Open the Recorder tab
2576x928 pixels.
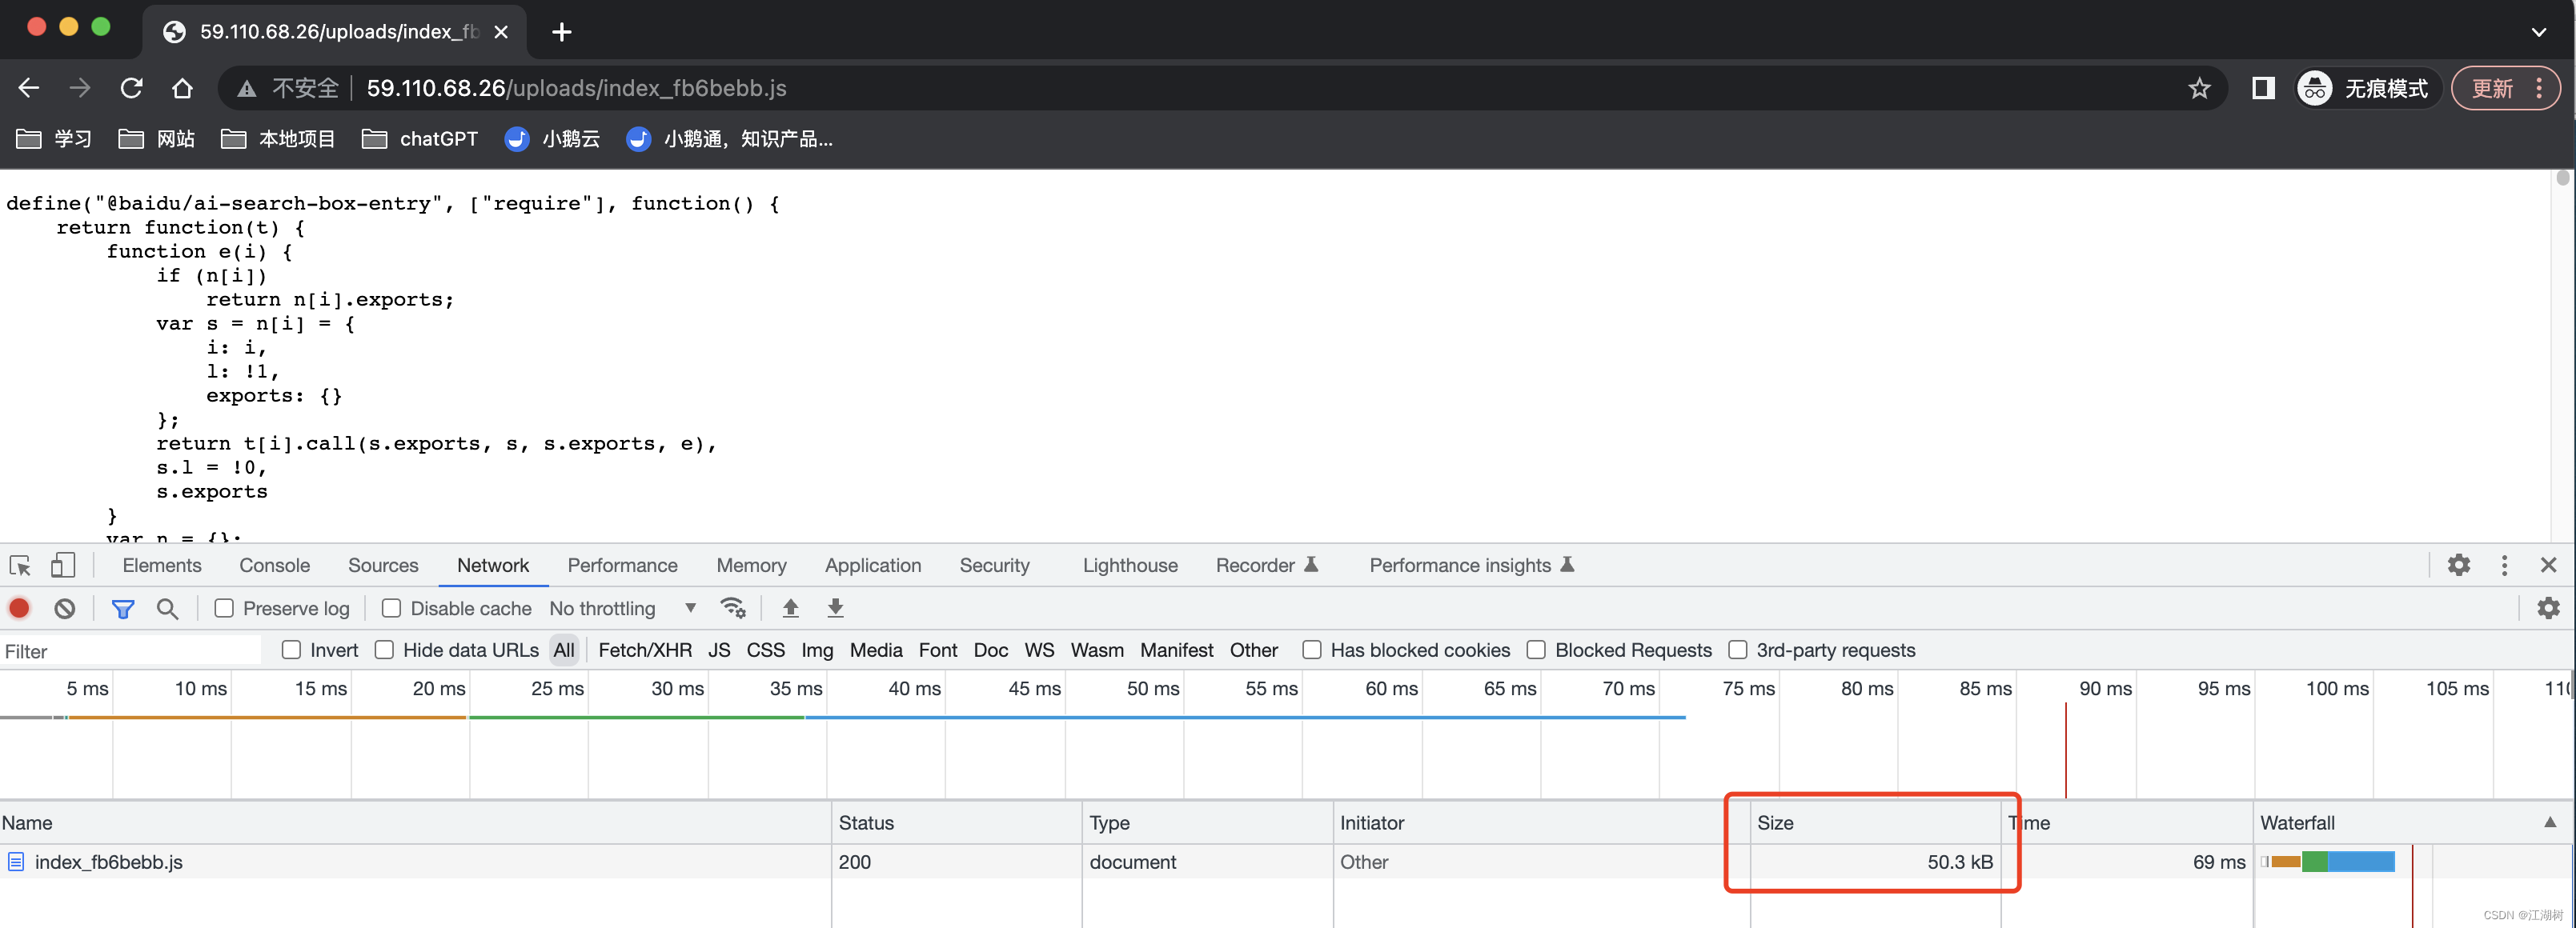[1266, 566]
